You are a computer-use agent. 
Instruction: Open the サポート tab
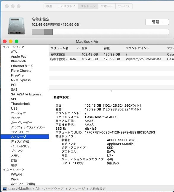107,6
